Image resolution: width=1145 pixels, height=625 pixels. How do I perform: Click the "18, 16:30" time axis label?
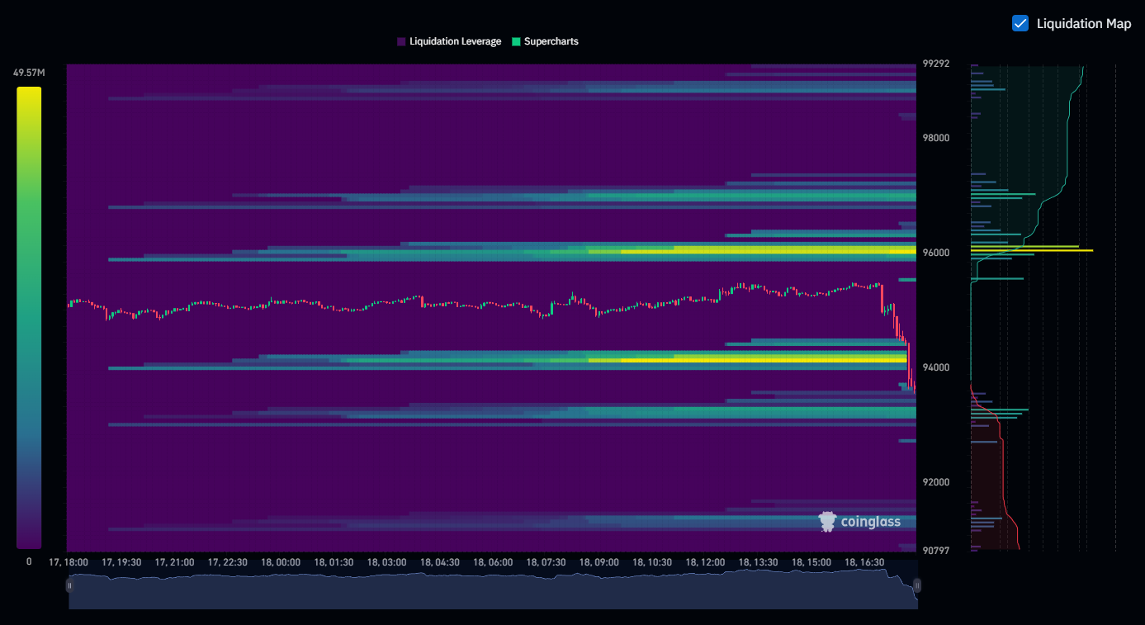[864, 562]
